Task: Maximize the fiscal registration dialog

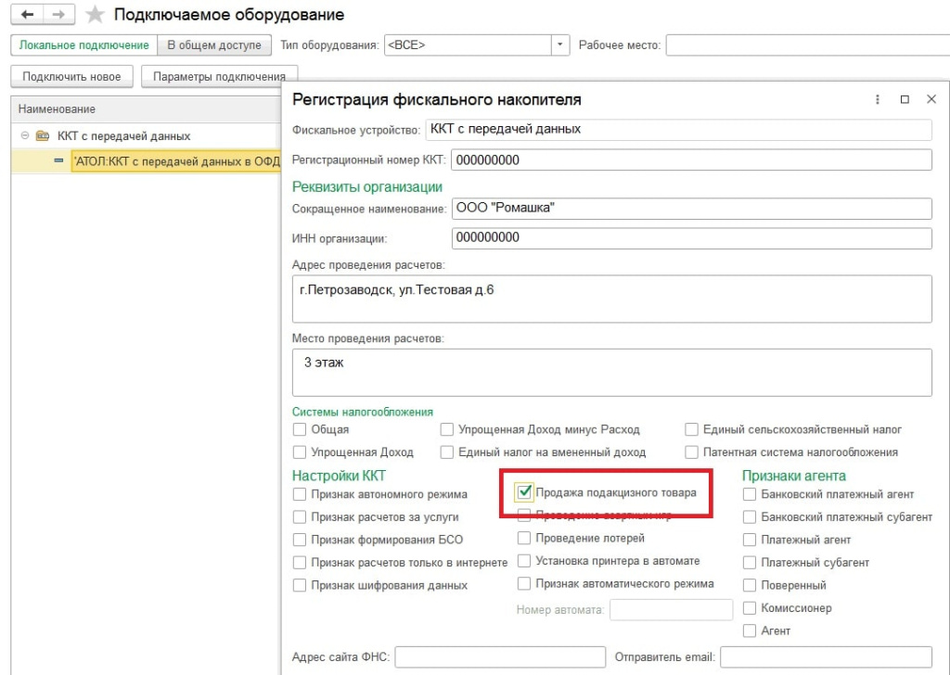Action: point(905,100)
